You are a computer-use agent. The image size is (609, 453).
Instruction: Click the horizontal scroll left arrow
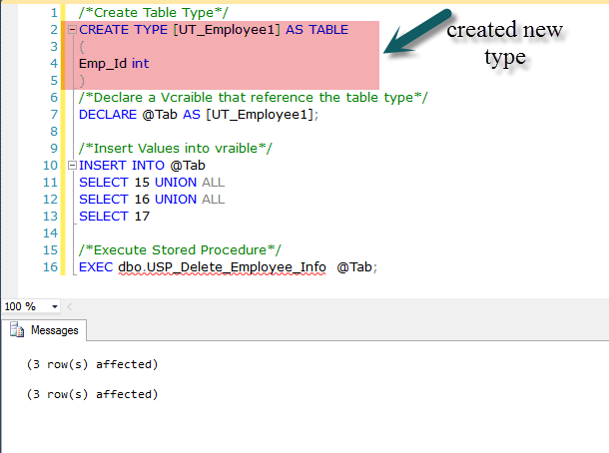click(x=70, y=306)
